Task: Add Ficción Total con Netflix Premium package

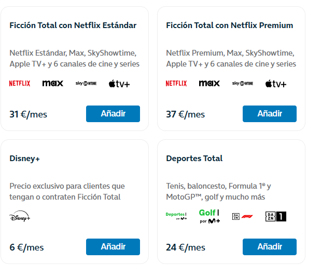Action: point(270,114)
